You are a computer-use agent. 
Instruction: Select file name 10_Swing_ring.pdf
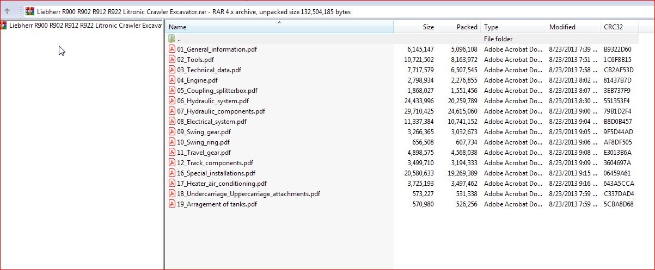(x=204, y=142)
